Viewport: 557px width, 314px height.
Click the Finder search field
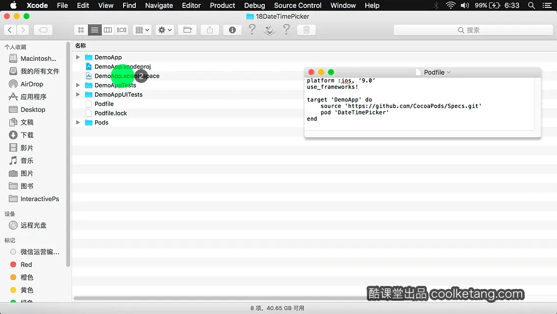coord(473,30)
